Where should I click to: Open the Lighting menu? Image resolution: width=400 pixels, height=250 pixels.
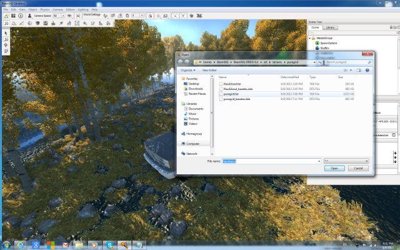pos(83,9)
